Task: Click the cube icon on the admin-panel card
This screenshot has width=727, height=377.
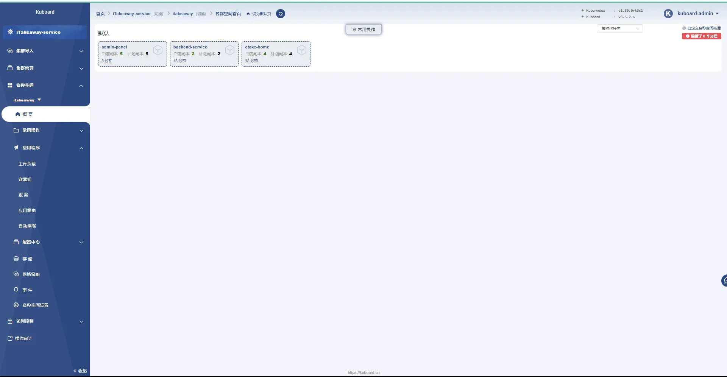Action: click(158, 50)
